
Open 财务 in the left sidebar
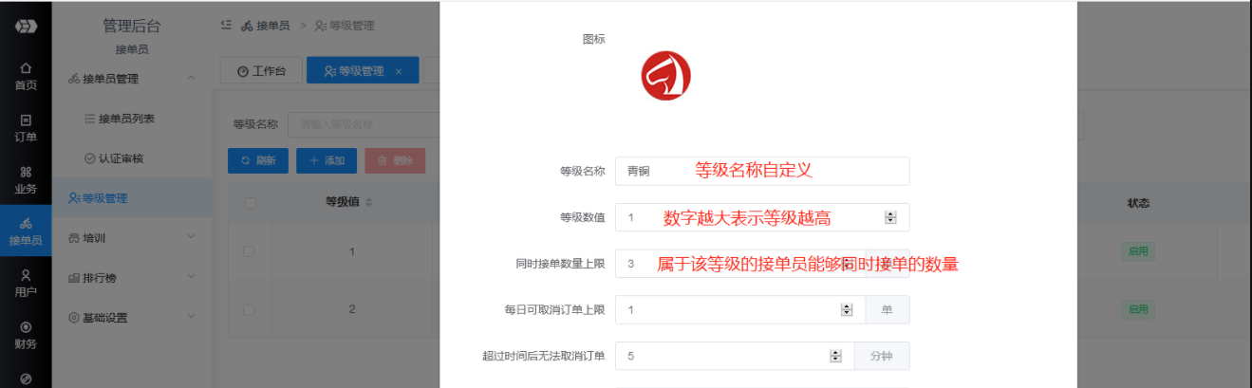pyautogui.click(x=26, y=335)
